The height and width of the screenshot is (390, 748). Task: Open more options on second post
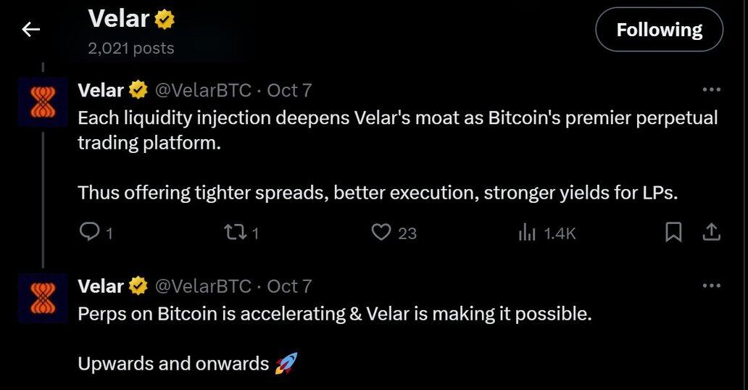coord(712,286)
